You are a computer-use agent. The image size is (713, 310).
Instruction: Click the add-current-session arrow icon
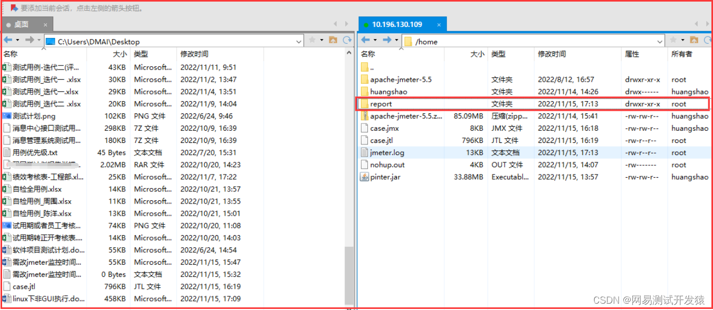pos(14,8)
